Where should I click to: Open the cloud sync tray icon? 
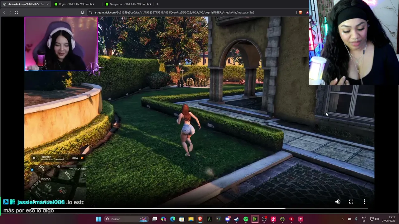(x=349, y=219)
